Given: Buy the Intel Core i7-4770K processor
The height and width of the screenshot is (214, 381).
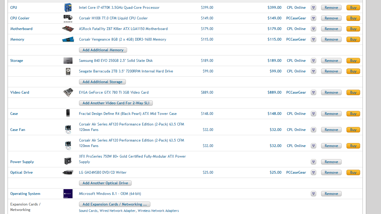Looking at the screenshot, I should [353, 8].
